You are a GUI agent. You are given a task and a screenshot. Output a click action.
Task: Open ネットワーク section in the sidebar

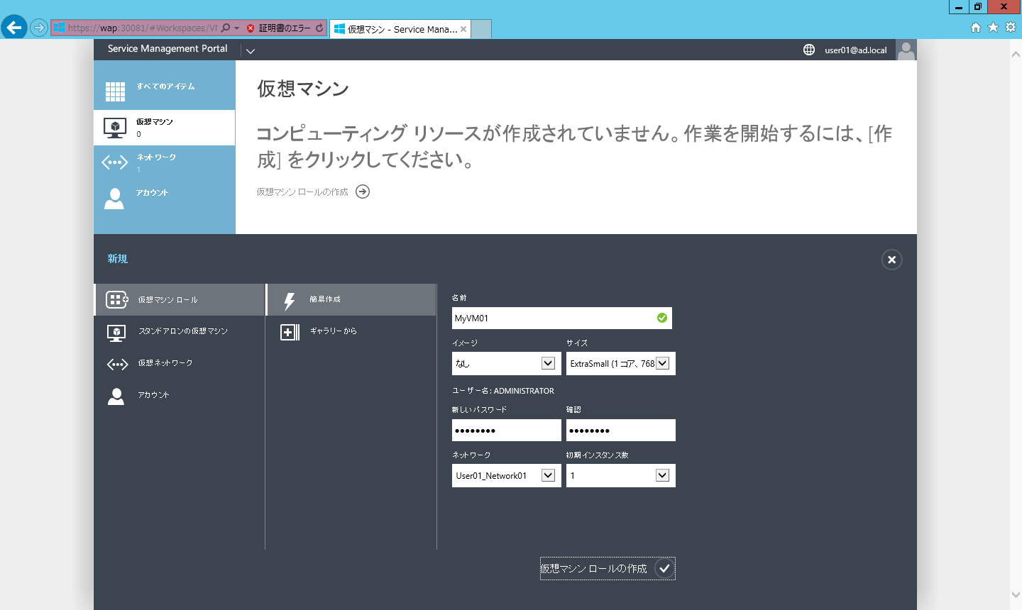(165, 163)
